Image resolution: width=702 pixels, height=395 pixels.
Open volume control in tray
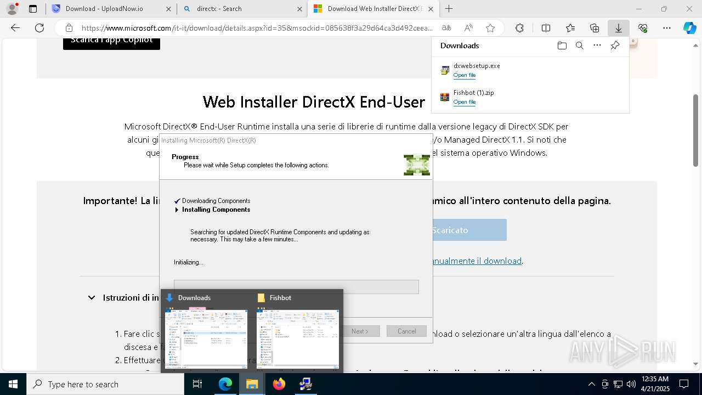(631, 384)
